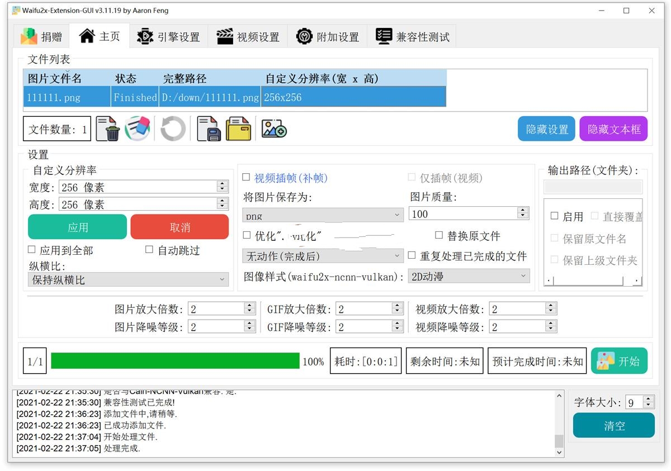The height and width of the screenshot is (471, 671).
Task: Expand the 保持纵横比 dropdown
Action: (128, 279)
